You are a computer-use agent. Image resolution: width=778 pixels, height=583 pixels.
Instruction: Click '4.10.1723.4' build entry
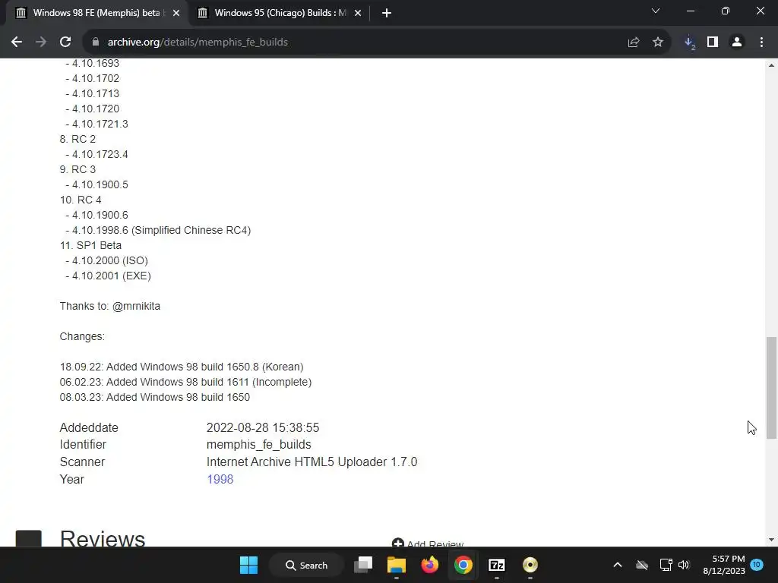[100, 155]
